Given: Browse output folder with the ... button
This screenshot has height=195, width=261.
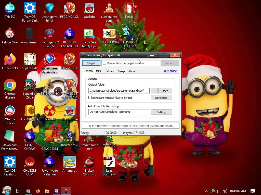Looking at the screenshot, I should coord(154,91).
